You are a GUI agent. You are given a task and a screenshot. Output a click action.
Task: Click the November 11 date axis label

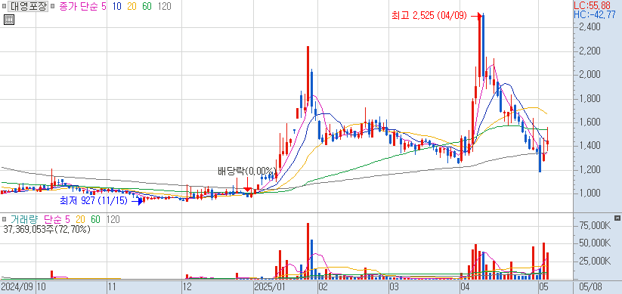point(113,287)
